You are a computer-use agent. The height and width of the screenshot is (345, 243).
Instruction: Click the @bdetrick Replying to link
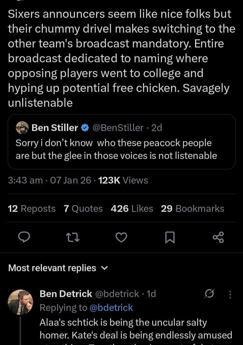[x=111, y=308]
